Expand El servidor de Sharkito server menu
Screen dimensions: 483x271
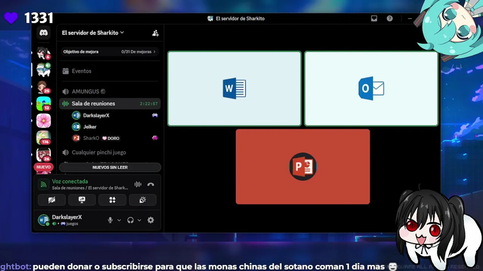[93, 33]
